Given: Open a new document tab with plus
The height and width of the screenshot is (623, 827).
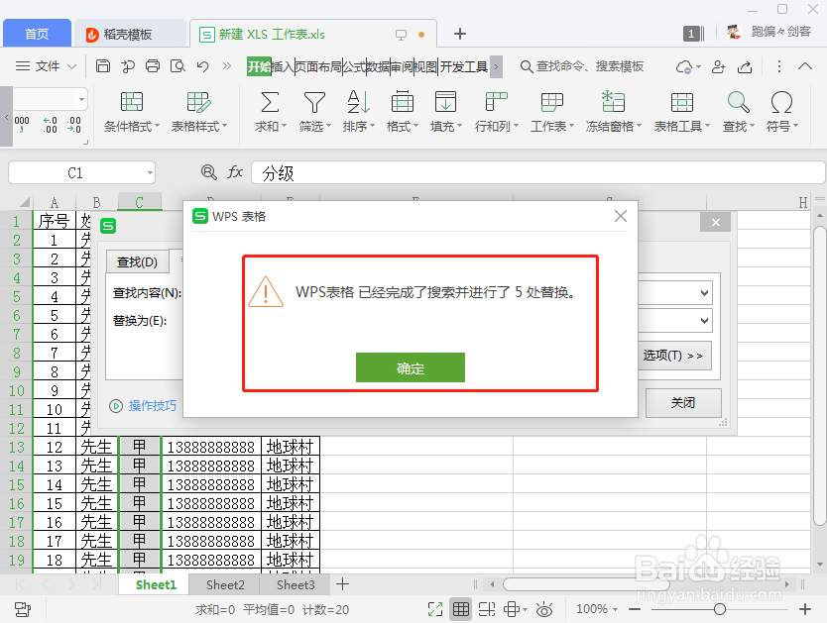Looking at the screenshot, I should coord(459,34).
